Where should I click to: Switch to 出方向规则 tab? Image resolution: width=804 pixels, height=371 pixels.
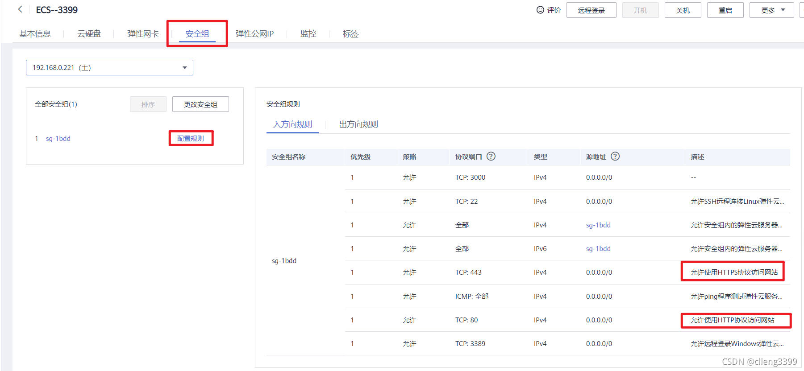pos(358,124)
